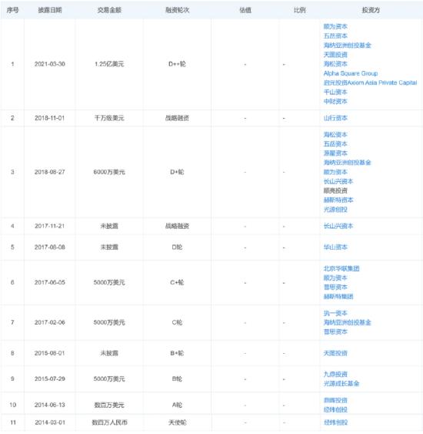423x434 pixels.
Task: Select the amount cell 数百万美元
Action: tap(109, 405)
